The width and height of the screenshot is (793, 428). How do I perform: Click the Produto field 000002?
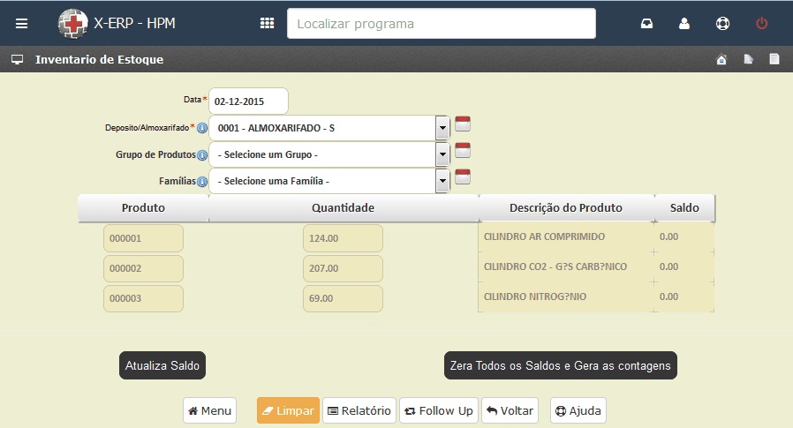pyautogui.click(x=143, y=268)
